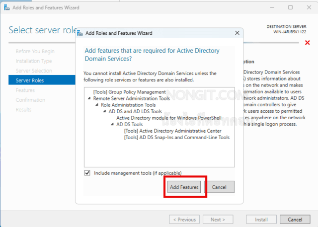Cancel the required features dialog
The height and width of the screenshot is (227, 318).
(219, 187)
